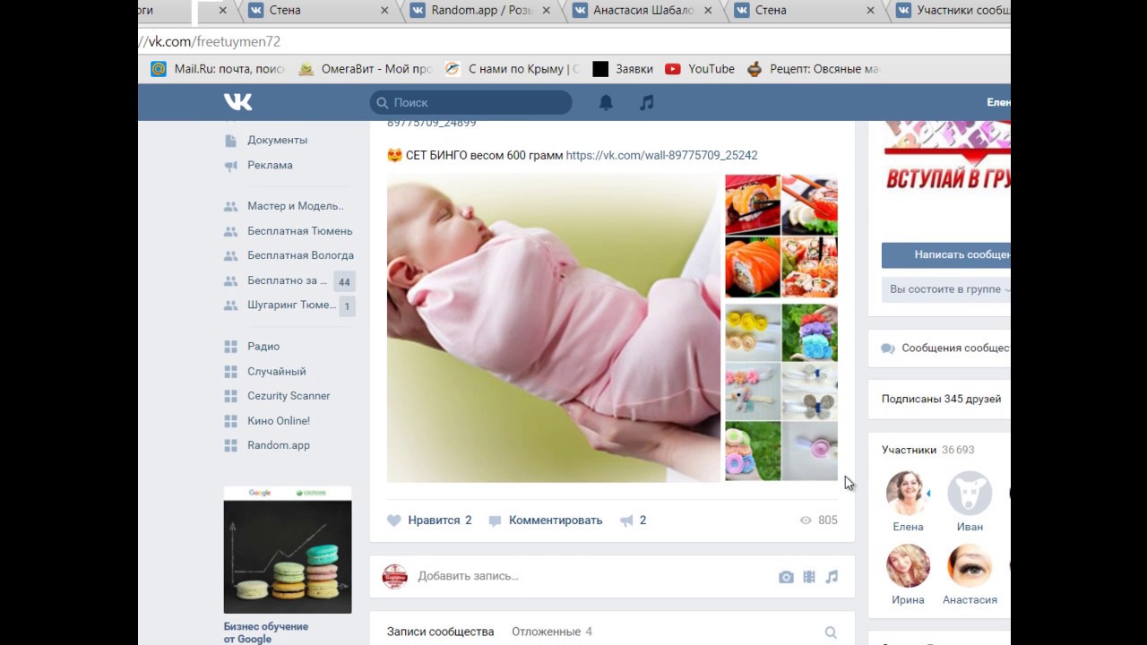Expand the Вы состоите в группе dropdown
This screenshot has height=645, width=1147.
click(x=946, y=289)
